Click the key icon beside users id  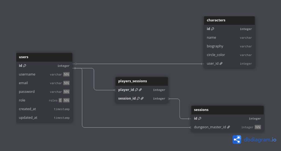coord(25,65)
